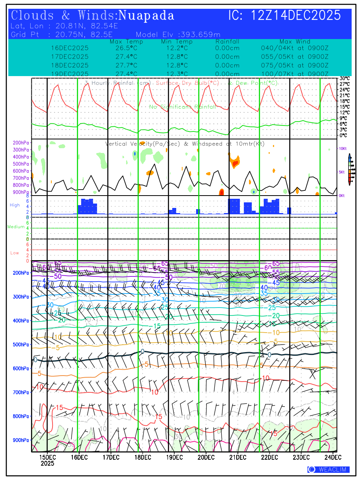The width and height of the screenshot is (358, 478).
Task: Click the Clouds & Winds:Nuapada title
Action: [93, 16]
